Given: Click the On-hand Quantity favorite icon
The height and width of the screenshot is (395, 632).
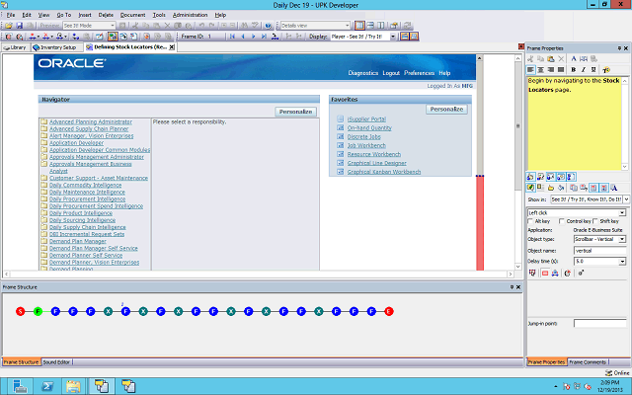Looking at the screenshot, I should 340,127.
